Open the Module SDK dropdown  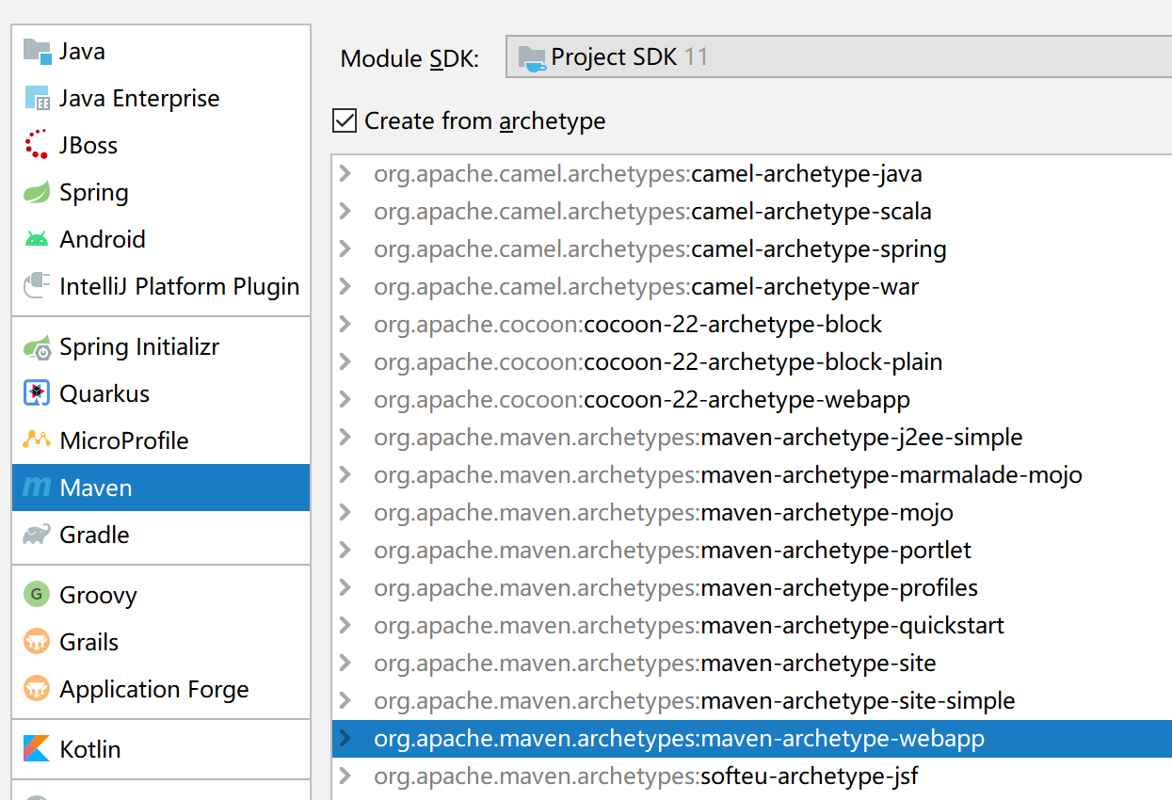838,57
